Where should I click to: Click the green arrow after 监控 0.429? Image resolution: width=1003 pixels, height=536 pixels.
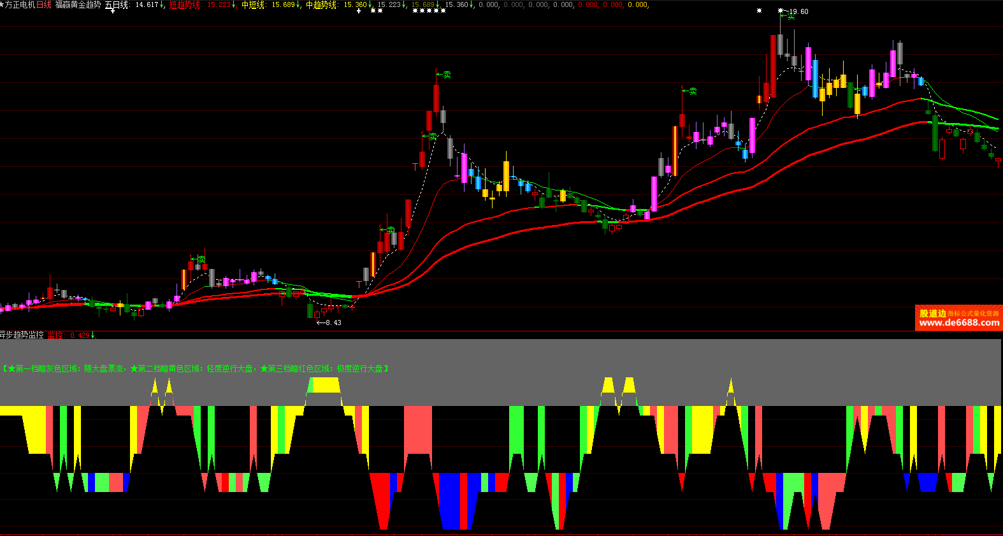(93, 335)
